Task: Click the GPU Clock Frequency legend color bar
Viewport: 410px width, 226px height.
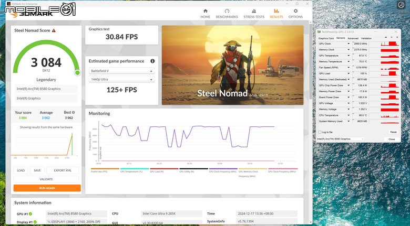Action: pyautogui.click(x=283, y=169)
